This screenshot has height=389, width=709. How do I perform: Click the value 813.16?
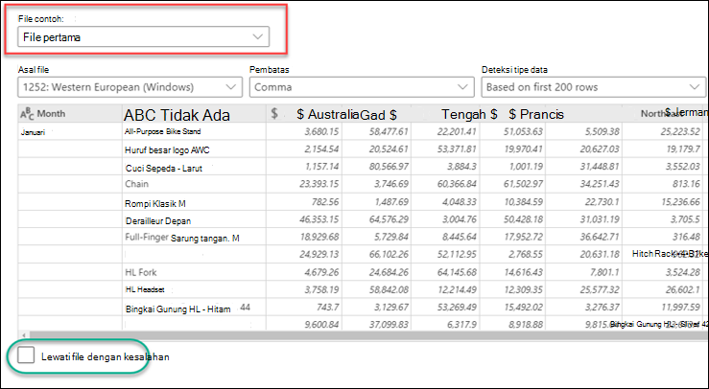[686, 184]
